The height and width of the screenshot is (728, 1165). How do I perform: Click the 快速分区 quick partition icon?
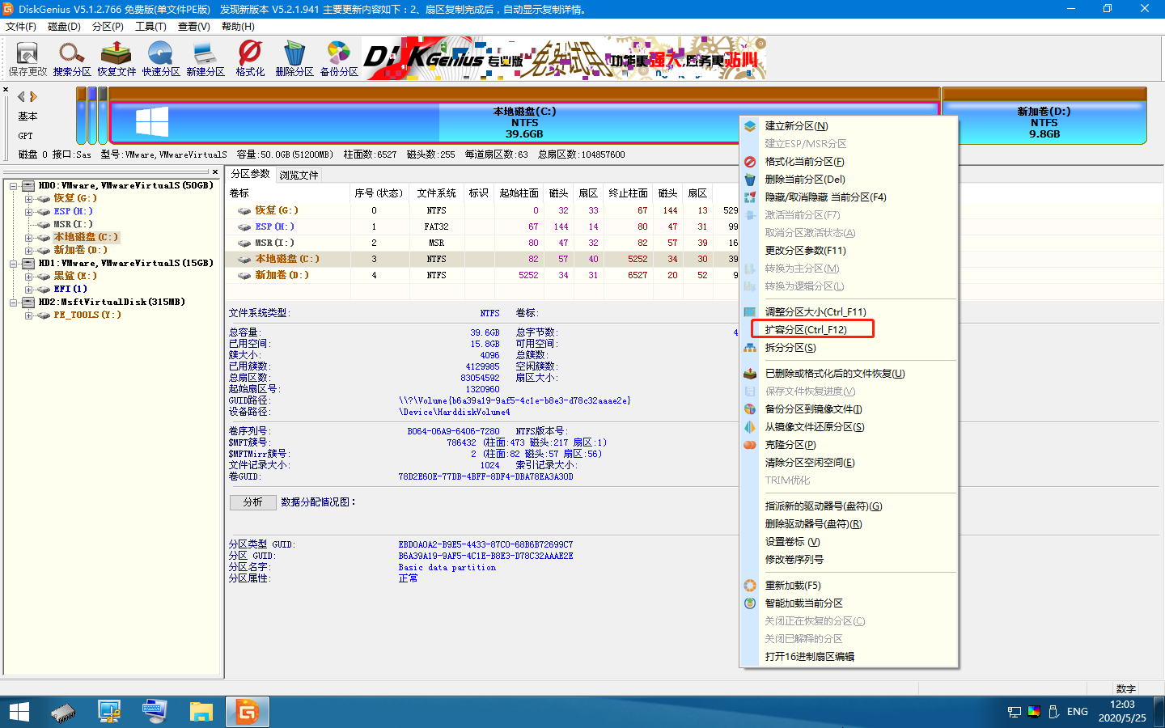tap(160, 58)
